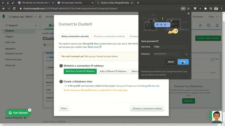The width and height of the screenshot is (225, 126).
Task: Open Project 0 options three-dot menu
Action: pos(40,26)
